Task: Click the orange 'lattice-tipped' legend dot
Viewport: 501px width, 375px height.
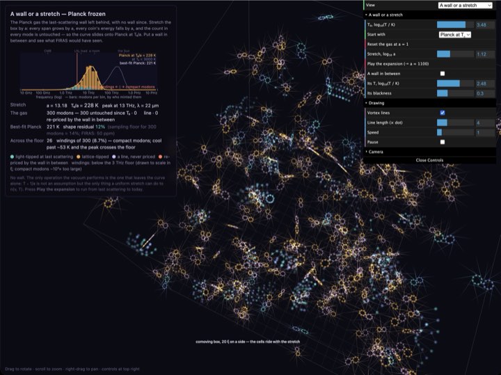Action: pos(78,157)
